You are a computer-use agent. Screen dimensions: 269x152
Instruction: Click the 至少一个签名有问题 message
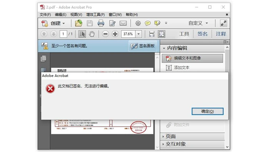tap(70, 46)
